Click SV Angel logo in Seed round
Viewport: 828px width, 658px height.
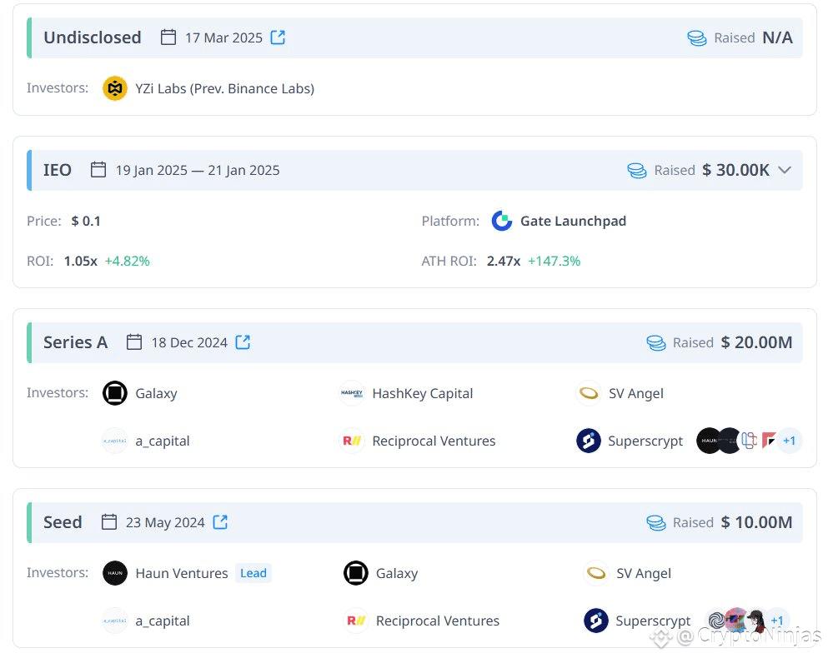click(x=596, y=573)
